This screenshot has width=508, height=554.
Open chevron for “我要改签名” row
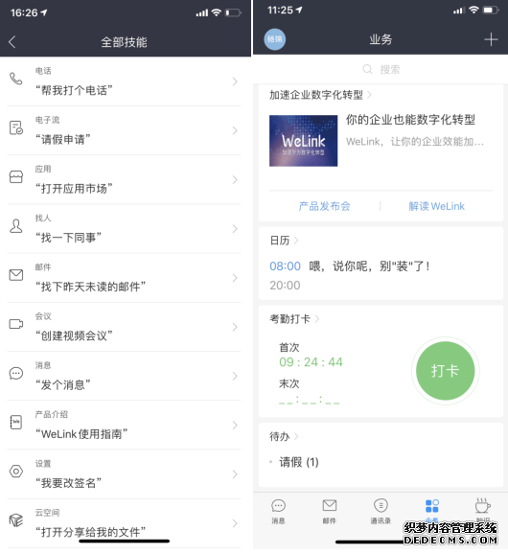[x=235, y=474]
